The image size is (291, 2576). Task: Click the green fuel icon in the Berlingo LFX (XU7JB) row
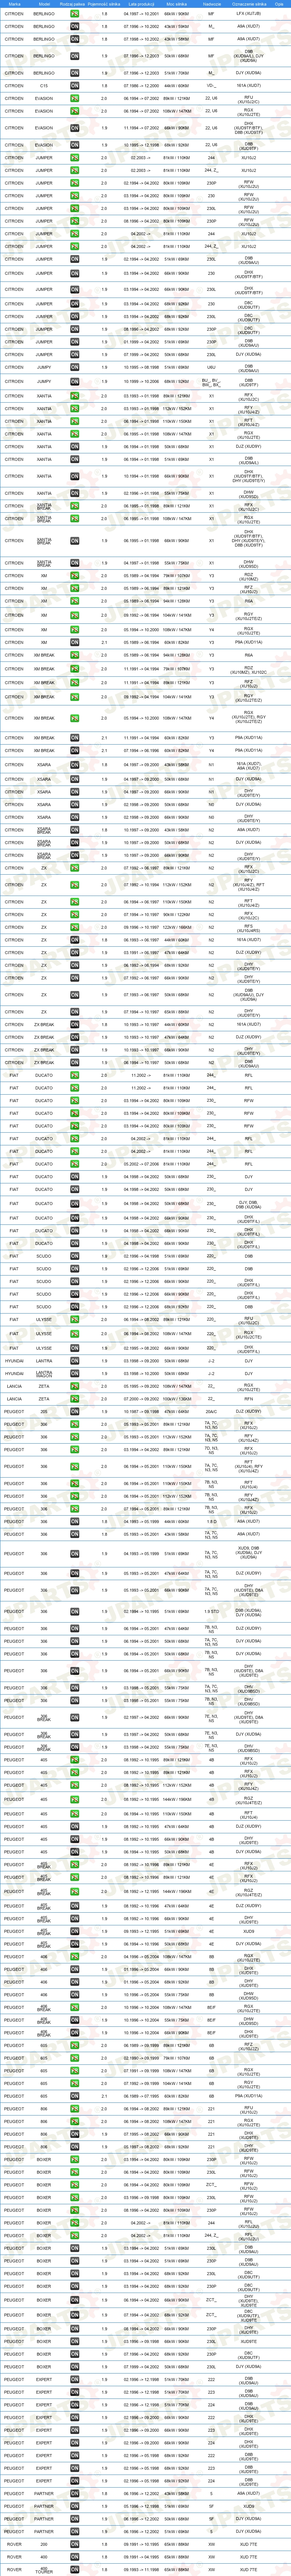[x=75, y=14]
